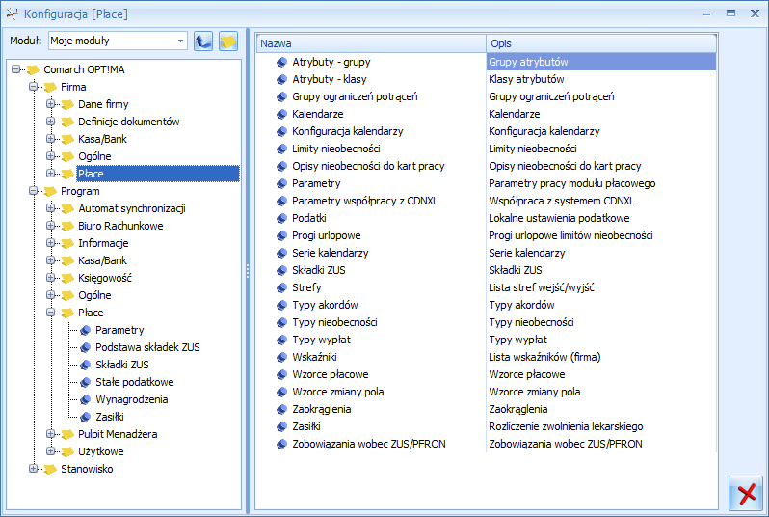
Task: Click the Kalendarze row icon
Action: pyautogui.click(x=281, y=114)
